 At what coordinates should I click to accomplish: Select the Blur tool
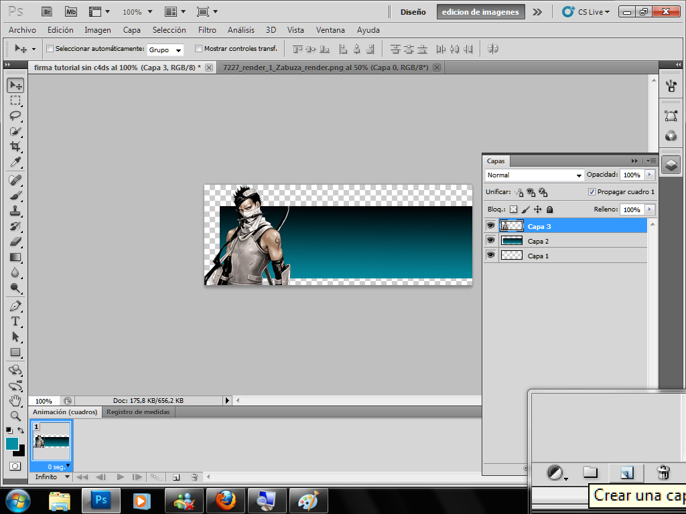coord(15,272)
